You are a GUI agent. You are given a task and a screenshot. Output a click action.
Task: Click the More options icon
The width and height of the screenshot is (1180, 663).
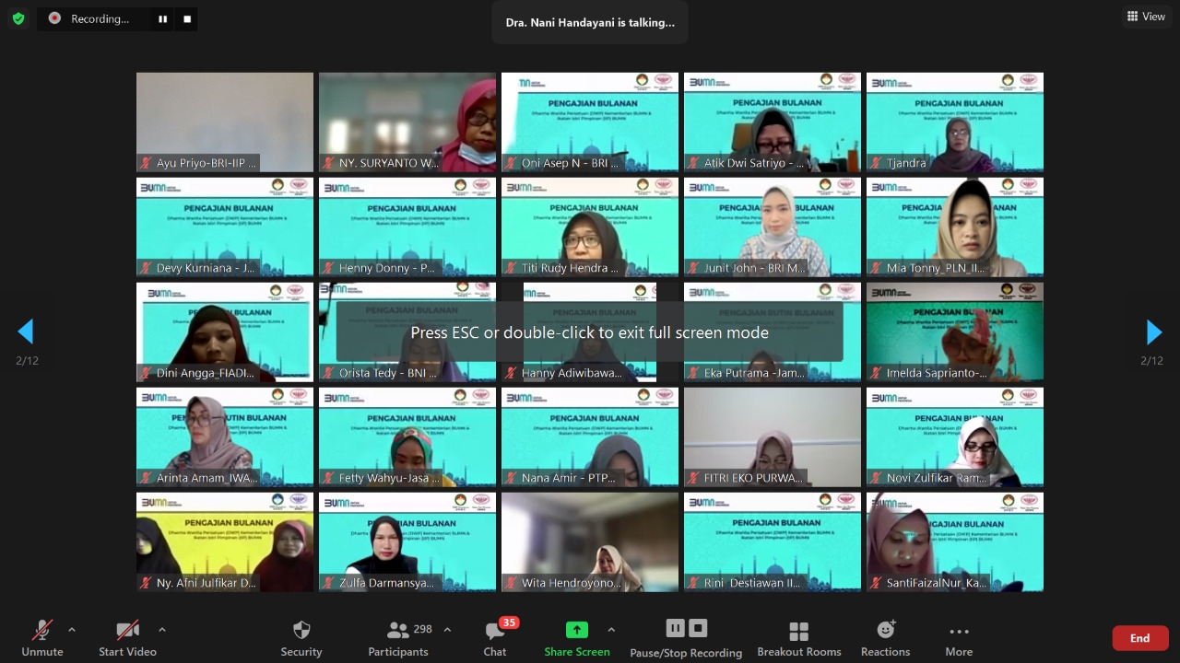tap(959, 631)
